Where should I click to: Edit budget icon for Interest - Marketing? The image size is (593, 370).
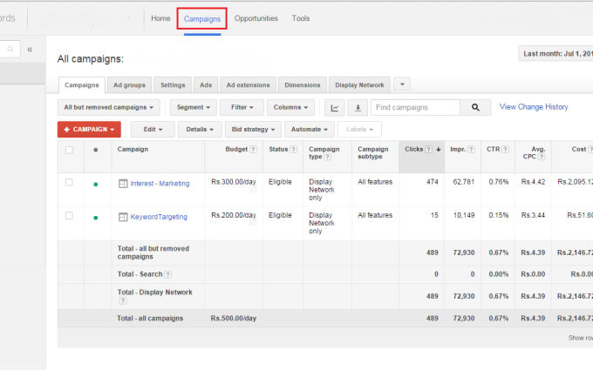point(253,190)
